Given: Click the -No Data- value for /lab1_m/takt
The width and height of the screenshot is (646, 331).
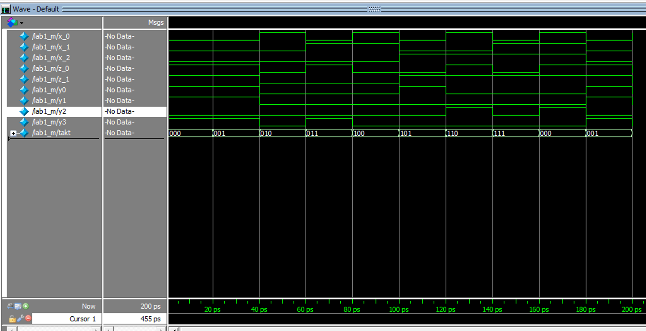Looking at the screenshot, I should pyautogui.click(x=119, y=133).
